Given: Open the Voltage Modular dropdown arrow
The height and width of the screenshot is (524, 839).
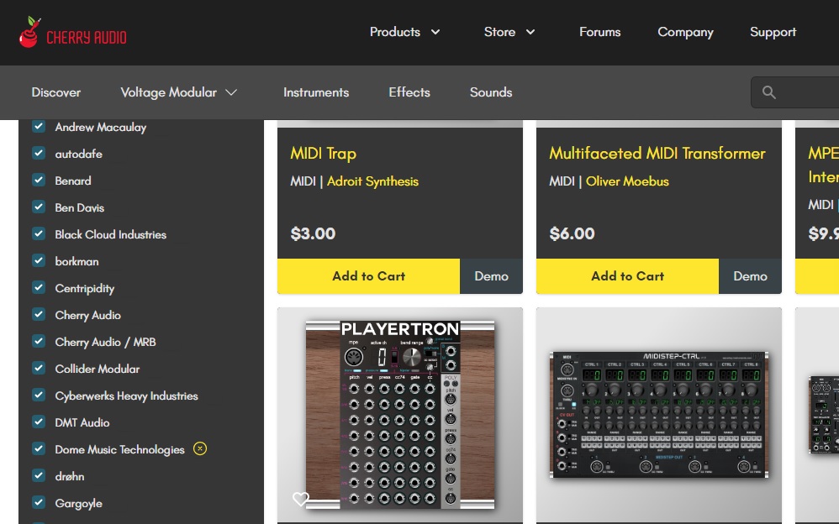Looking at the screenshot, I should point(231,92).
